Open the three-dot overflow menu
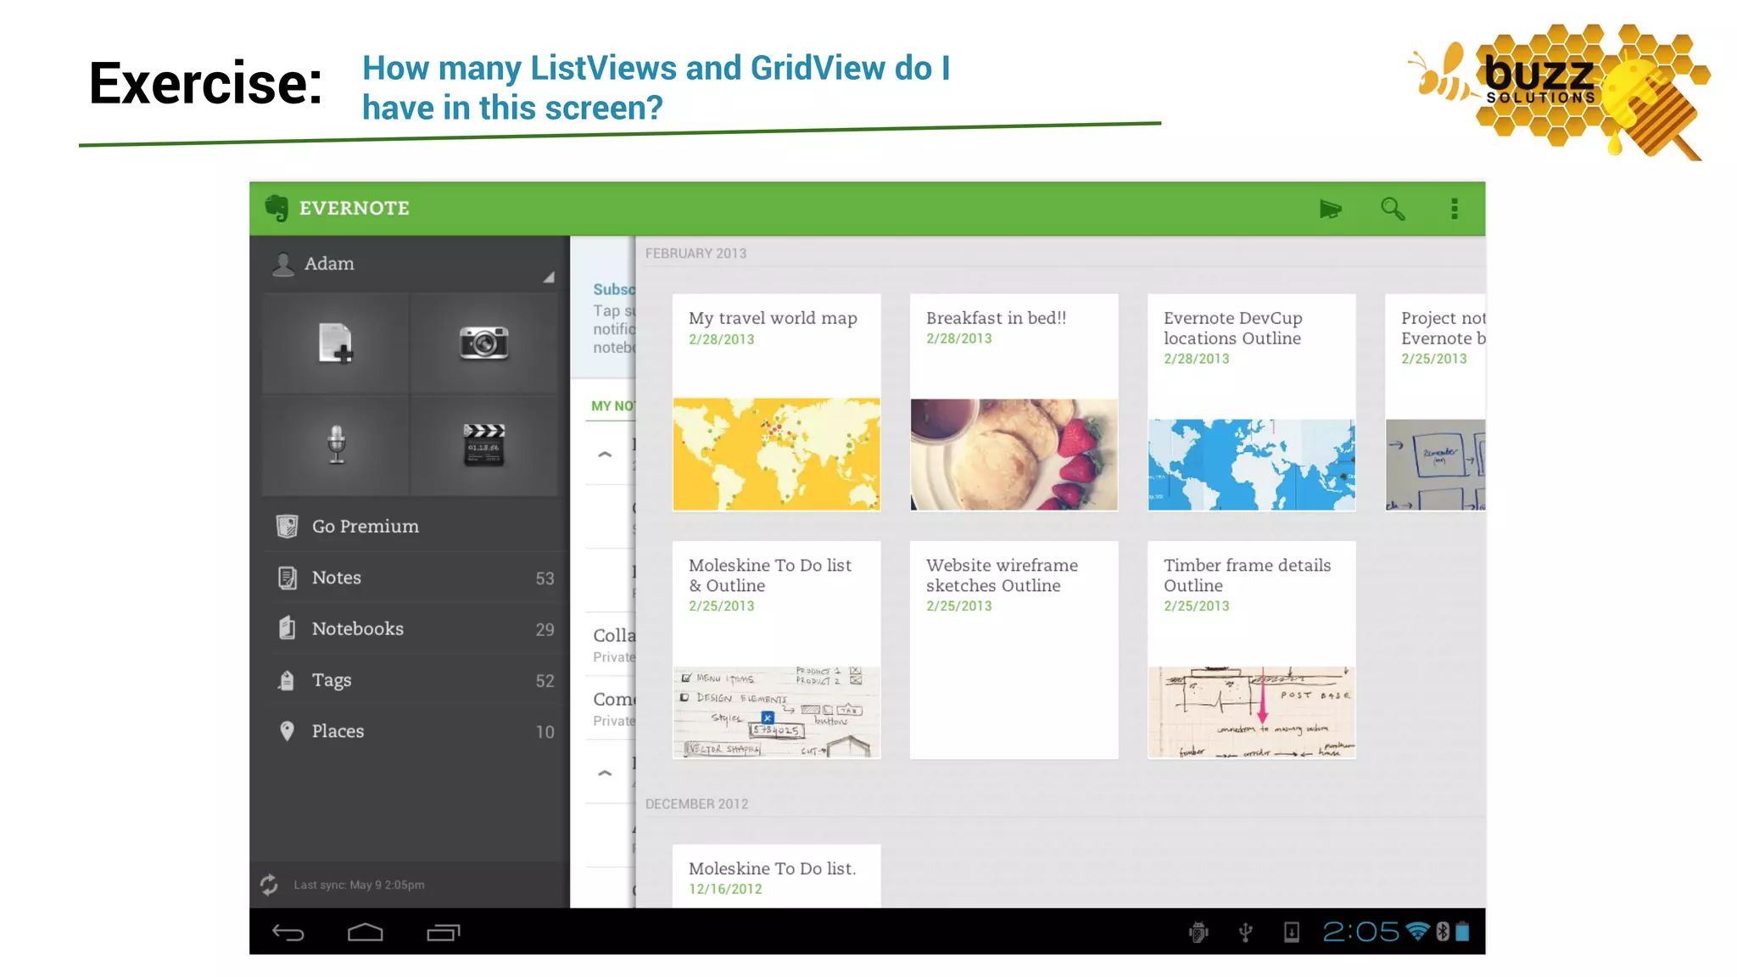The width and height of the screenshot is (1737, 977). [1455, 209]
